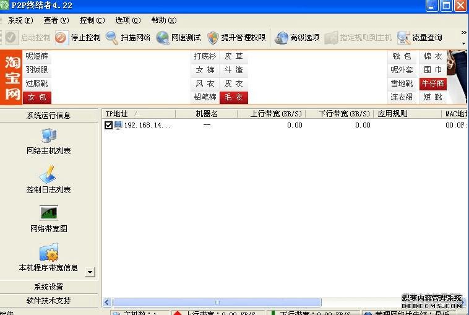Click the 流量查询 icon
The height and width of the screenshot is (315, 469).
pos(403,38)
